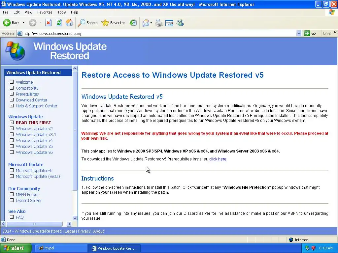Image resolution: width=338 pixels, height=253 pixels.
Task: Open Help & Support Center link
Action: 36,106
